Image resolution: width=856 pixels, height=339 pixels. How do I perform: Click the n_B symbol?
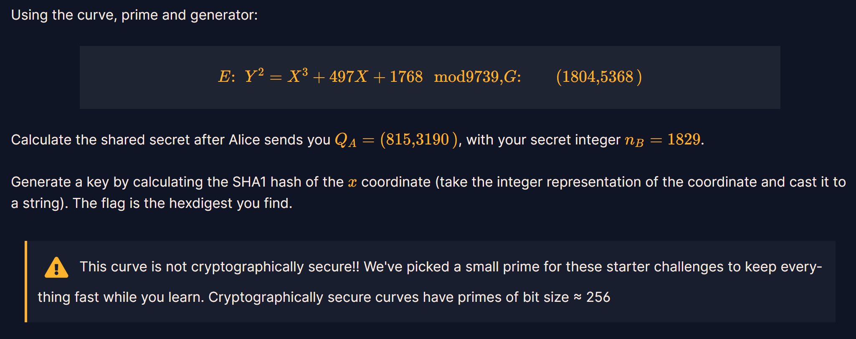tap(634, 141)
